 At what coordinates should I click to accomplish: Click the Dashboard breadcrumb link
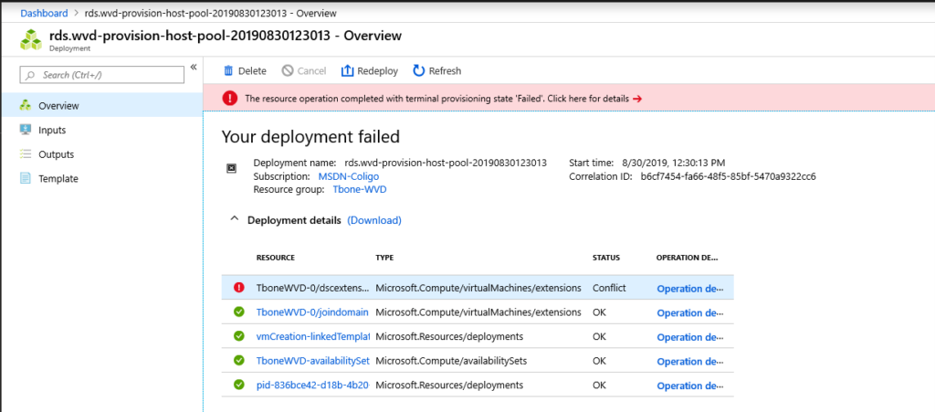pyautogui.click(x=44, y=13)
